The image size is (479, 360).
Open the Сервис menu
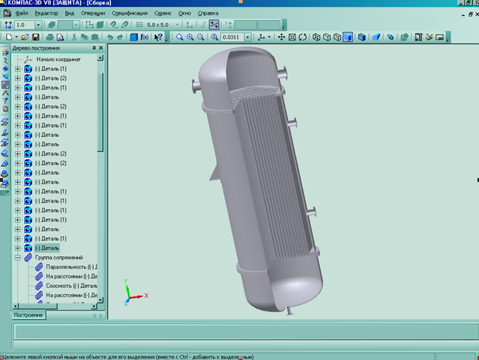[x=163, y=13]
